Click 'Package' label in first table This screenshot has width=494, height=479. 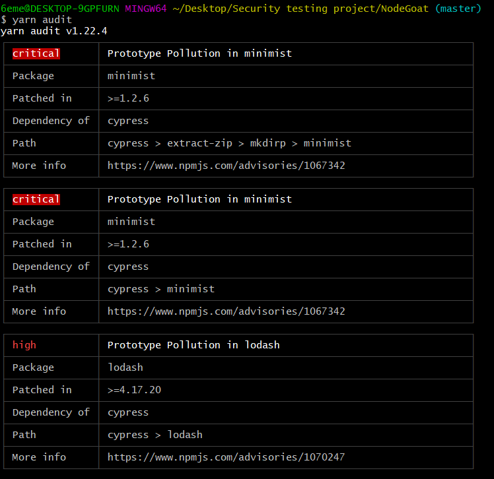tap(33, 76)
